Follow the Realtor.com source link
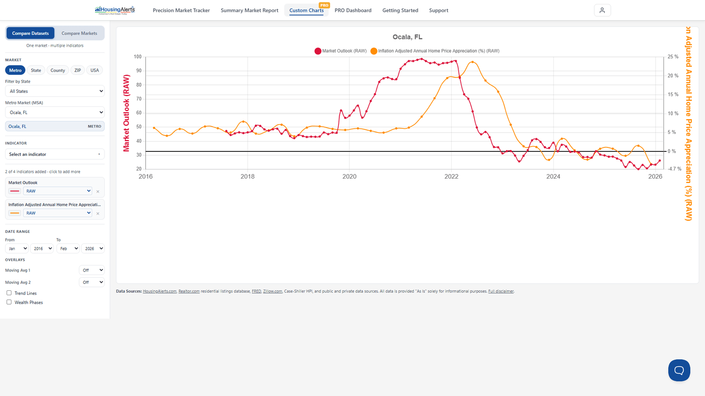 189,291
